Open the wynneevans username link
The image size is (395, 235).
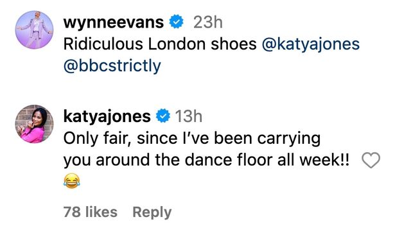click(114, 22)
